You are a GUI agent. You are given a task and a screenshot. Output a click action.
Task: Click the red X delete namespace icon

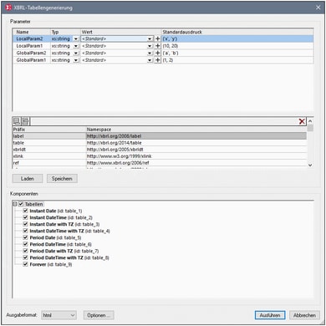[x=302, y=121]
